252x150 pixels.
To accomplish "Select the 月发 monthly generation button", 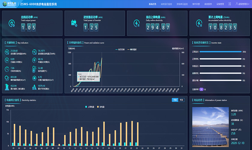I will tap(175, 100).
